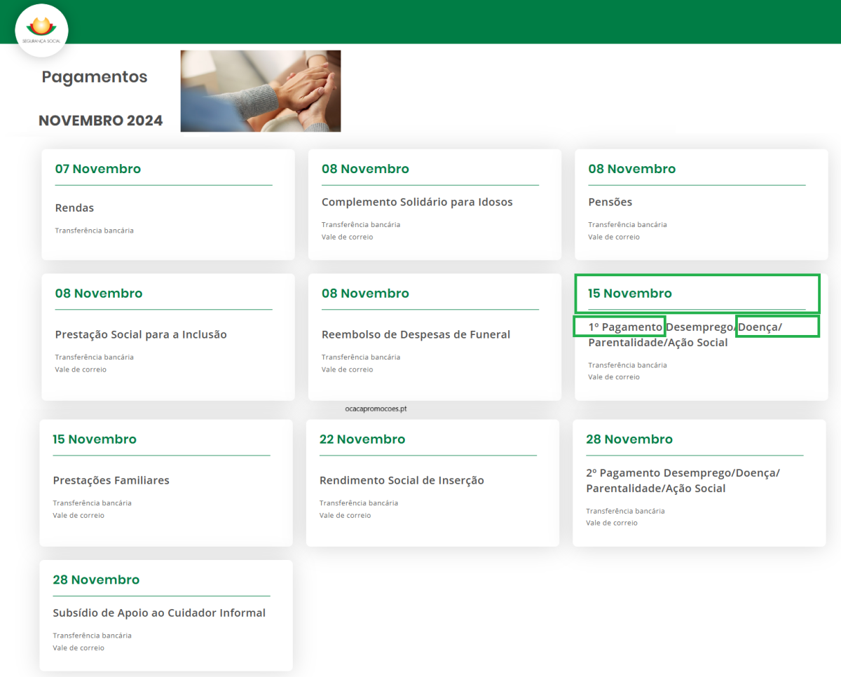The image size is (841, 677).
Task: Open the Rendas payment entry
Action: (x=74, y=208)
